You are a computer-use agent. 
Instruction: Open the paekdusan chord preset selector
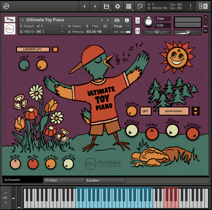click(x=174, y=111)
